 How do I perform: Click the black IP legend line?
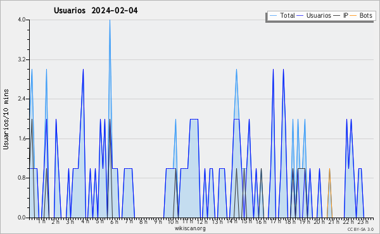click(x=337, y=16)
